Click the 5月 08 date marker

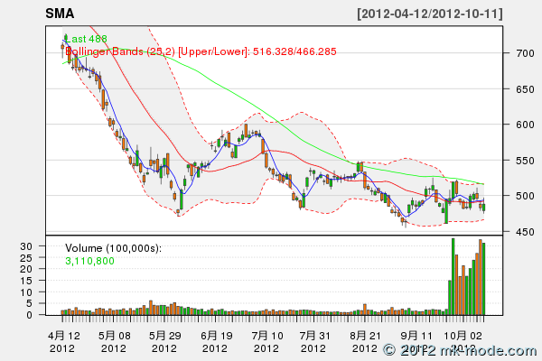click(x=113, y=335)
